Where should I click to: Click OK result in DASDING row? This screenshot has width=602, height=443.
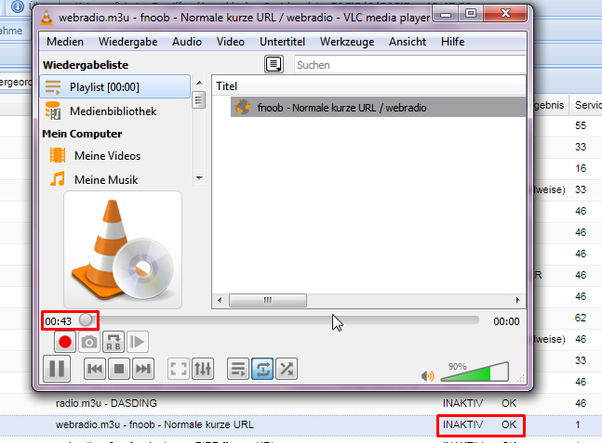(x=509, y=403)
